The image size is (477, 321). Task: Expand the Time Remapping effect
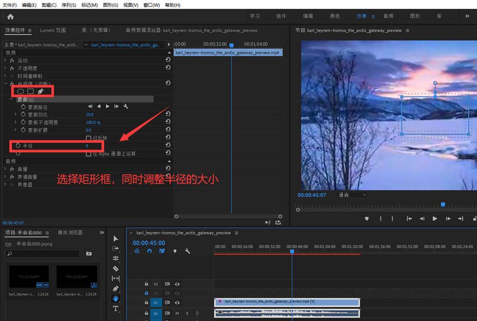tap(5, 76)
